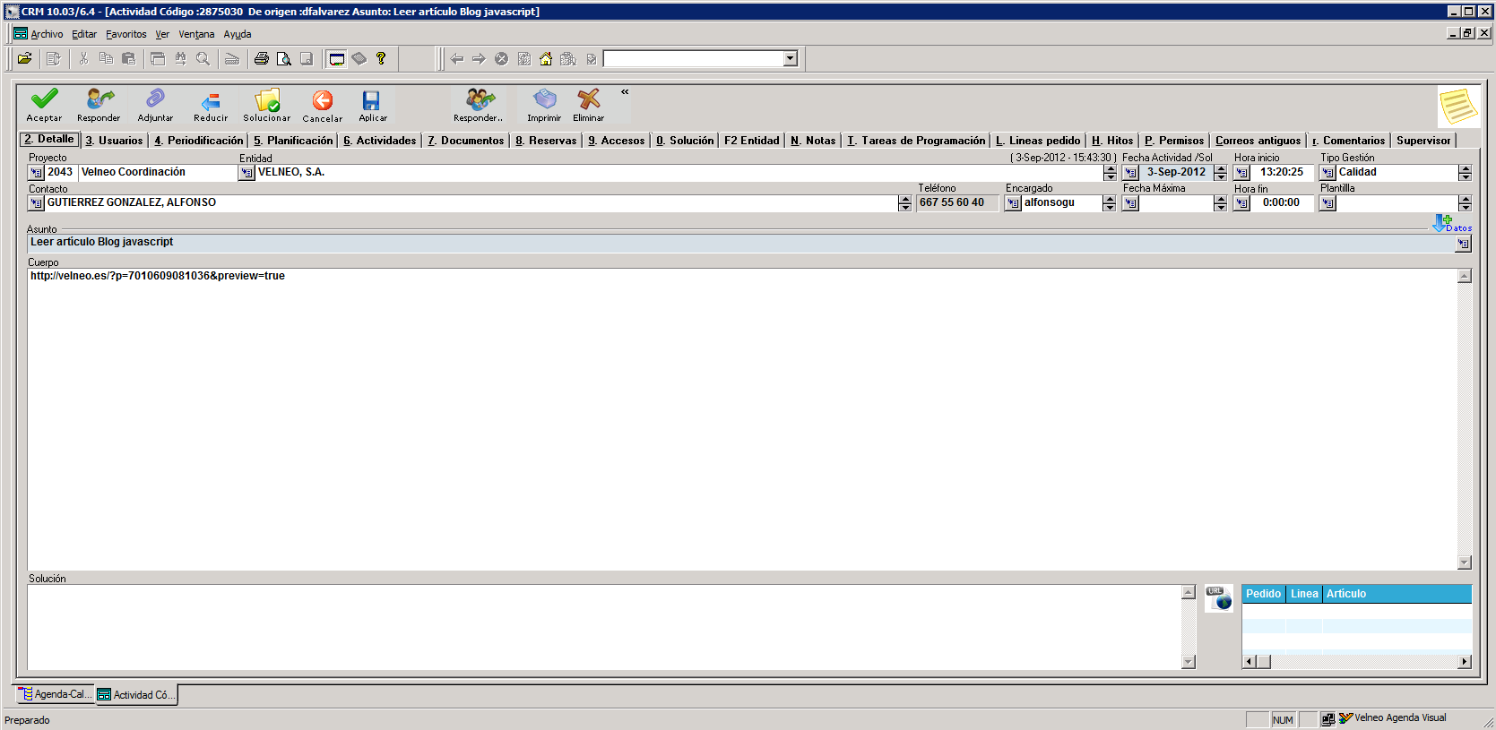Click the Encargado alfonsogu stepper arrows
The height and width of the screenshot is (730, 1496).
pyautogui.click(x=1109, y=203)
